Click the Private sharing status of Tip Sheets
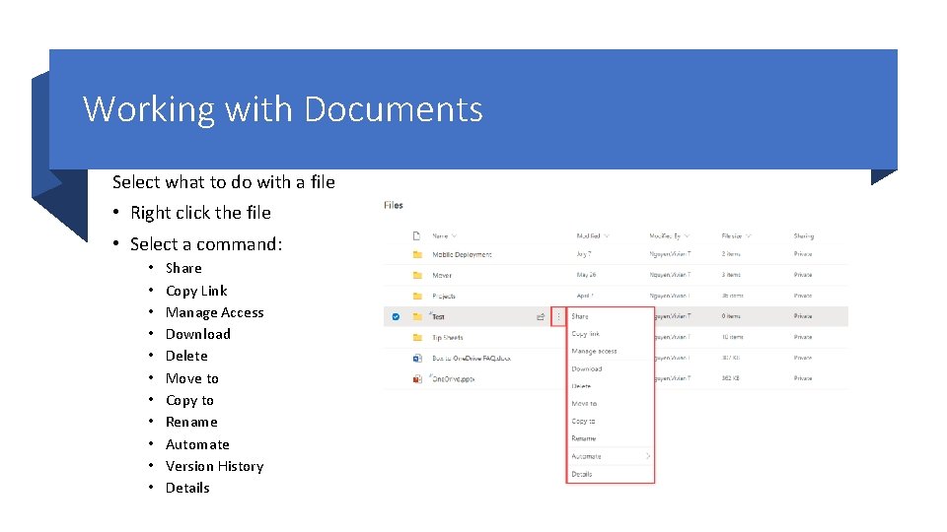This screenshot has height=532, width=947. pos(803,337)
